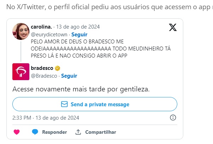
Task: Click the share arrow icon
Action: 78,132
